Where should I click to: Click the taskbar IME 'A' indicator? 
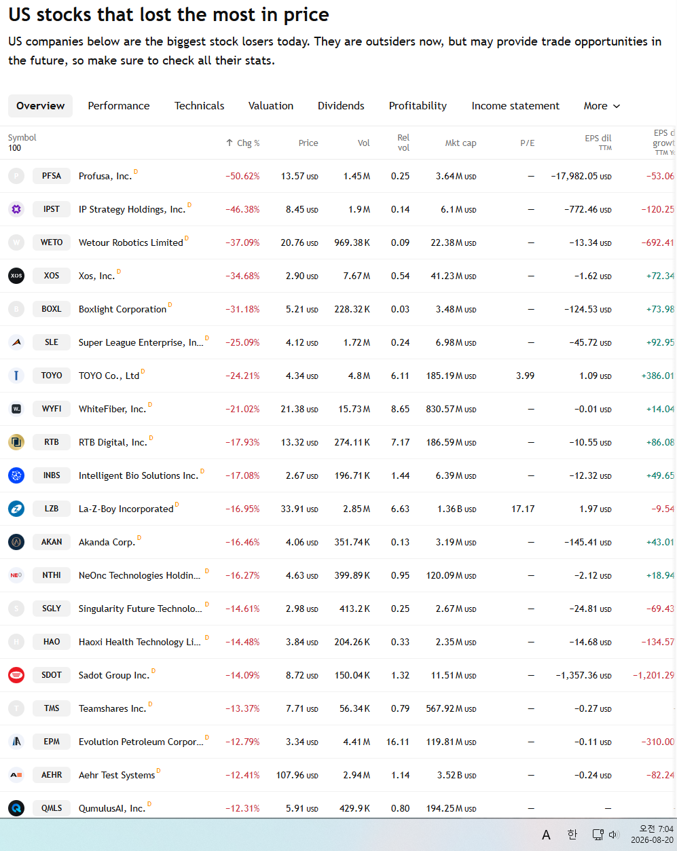click(x=546, y=835)
